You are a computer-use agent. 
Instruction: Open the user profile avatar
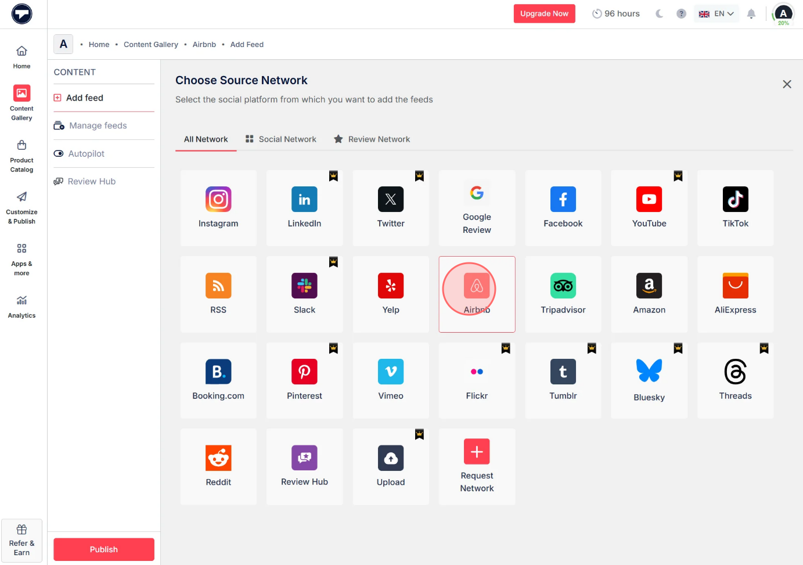[783, 13]
